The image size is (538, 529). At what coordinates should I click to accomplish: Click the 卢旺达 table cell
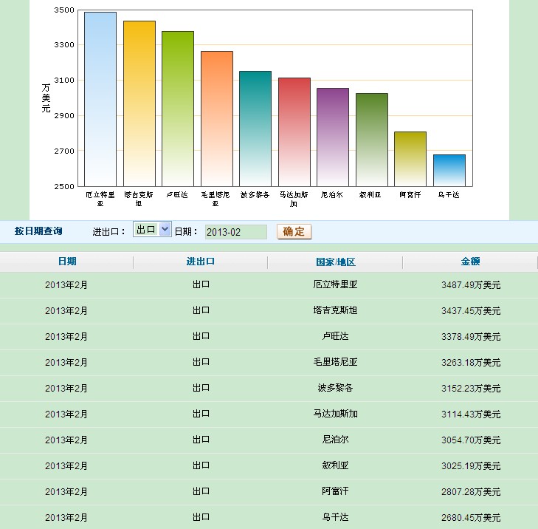(x=335, y=336)
